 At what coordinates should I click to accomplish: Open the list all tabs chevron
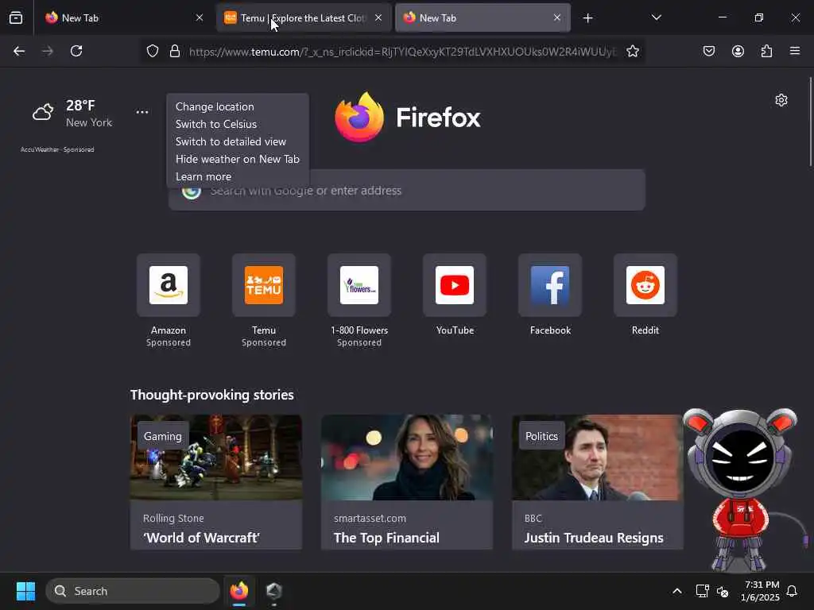point(656,17)
